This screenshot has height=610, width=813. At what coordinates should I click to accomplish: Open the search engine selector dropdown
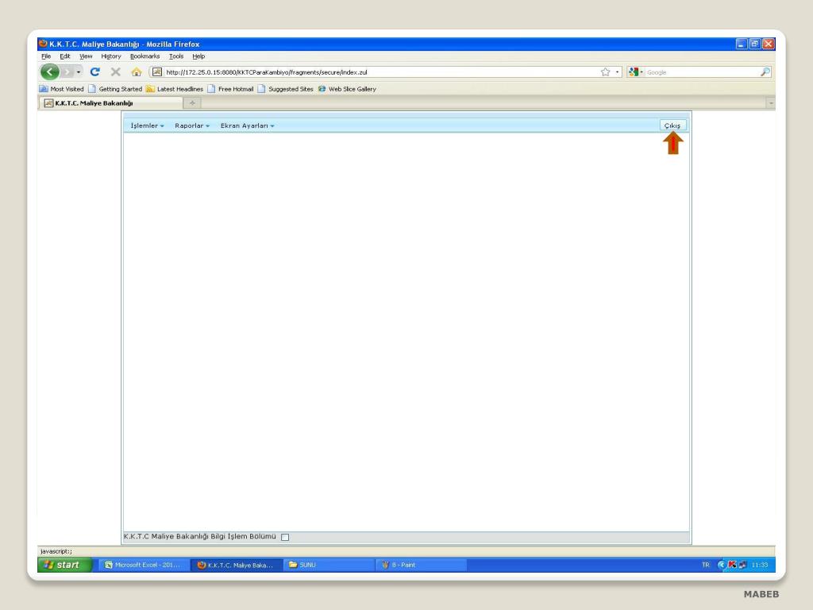coord(636,72)
